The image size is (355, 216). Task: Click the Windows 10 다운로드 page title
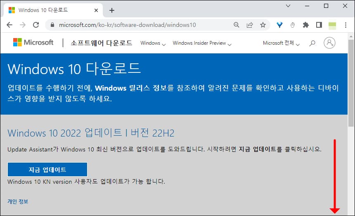[x=74, y=69]
